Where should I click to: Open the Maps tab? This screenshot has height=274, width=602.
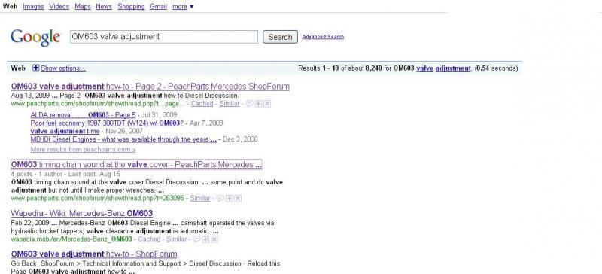[83, 7]
